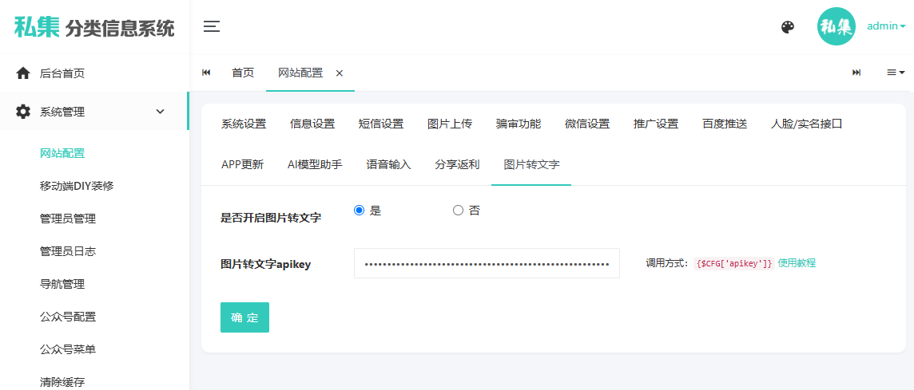Screen dimensions: 914x390
Task: Open the tab options list dropdown
Action: point(895,73)
